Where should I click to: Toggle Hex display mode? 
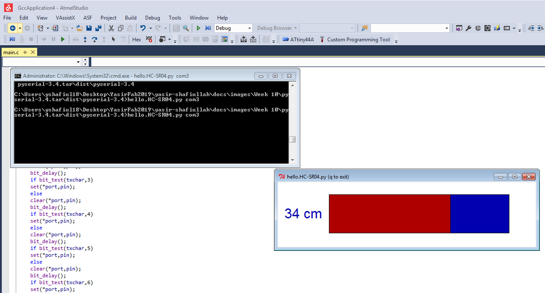(137, 39)
